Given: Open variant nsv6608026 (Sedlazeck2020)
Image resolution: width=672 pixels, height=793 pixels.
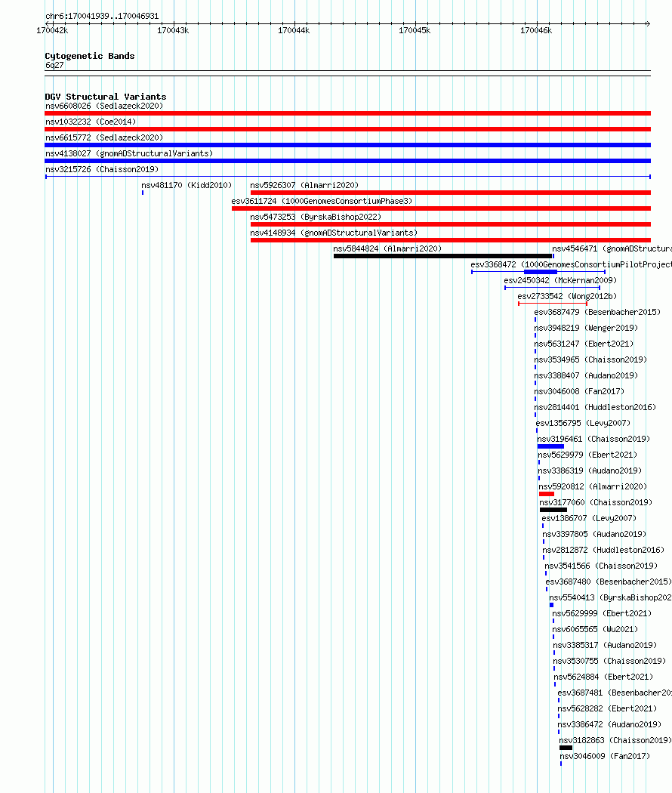Looking at the screenshot, I should 104,106.
